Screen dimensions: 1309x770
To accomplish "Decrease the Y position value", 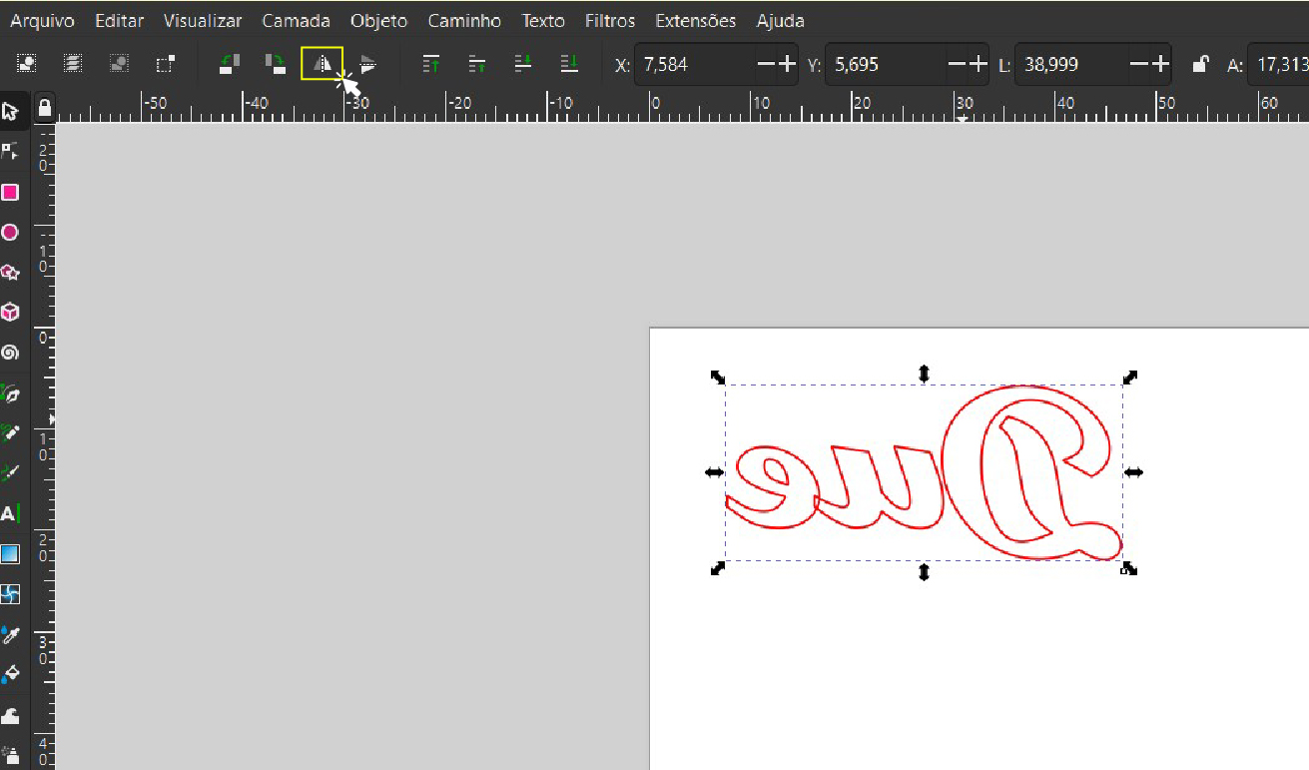I will click(x=957, y=65).
